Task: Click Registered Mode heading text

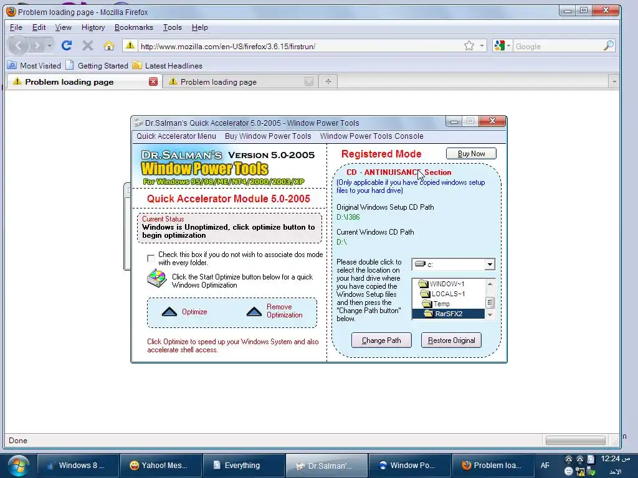Action: point(381,154)
